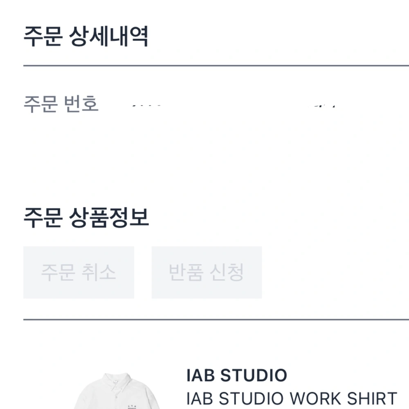Select the 주문 상품정보 section heading
Screen dimensions: 409x409
coord(86,218)
